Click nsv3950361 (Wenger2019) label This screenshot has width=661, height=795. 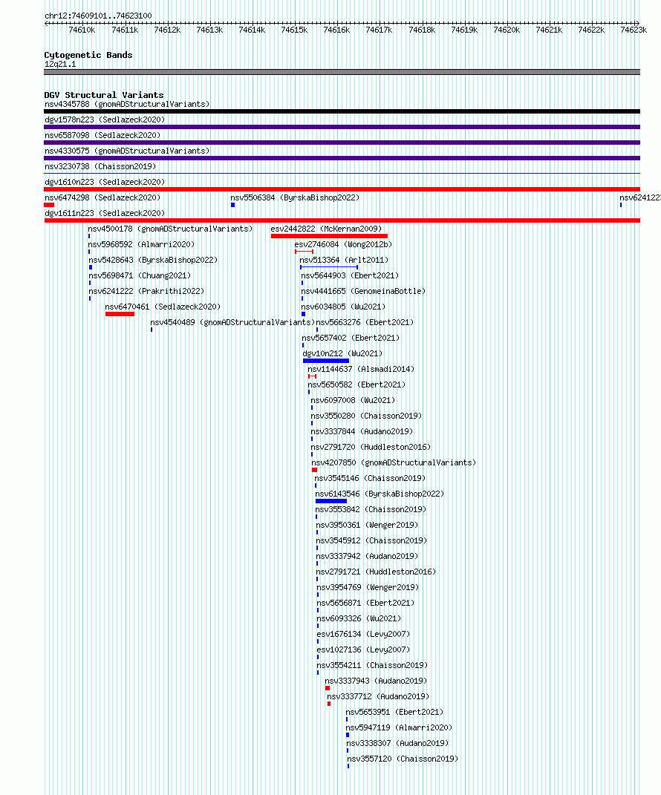368,526
